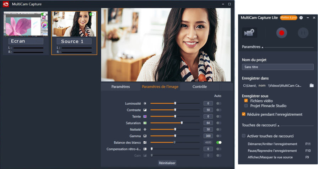Click the Gamma value field showing 300
This screenshot has height=169, width=318.
pyautogui.click(x=208, y=136)
